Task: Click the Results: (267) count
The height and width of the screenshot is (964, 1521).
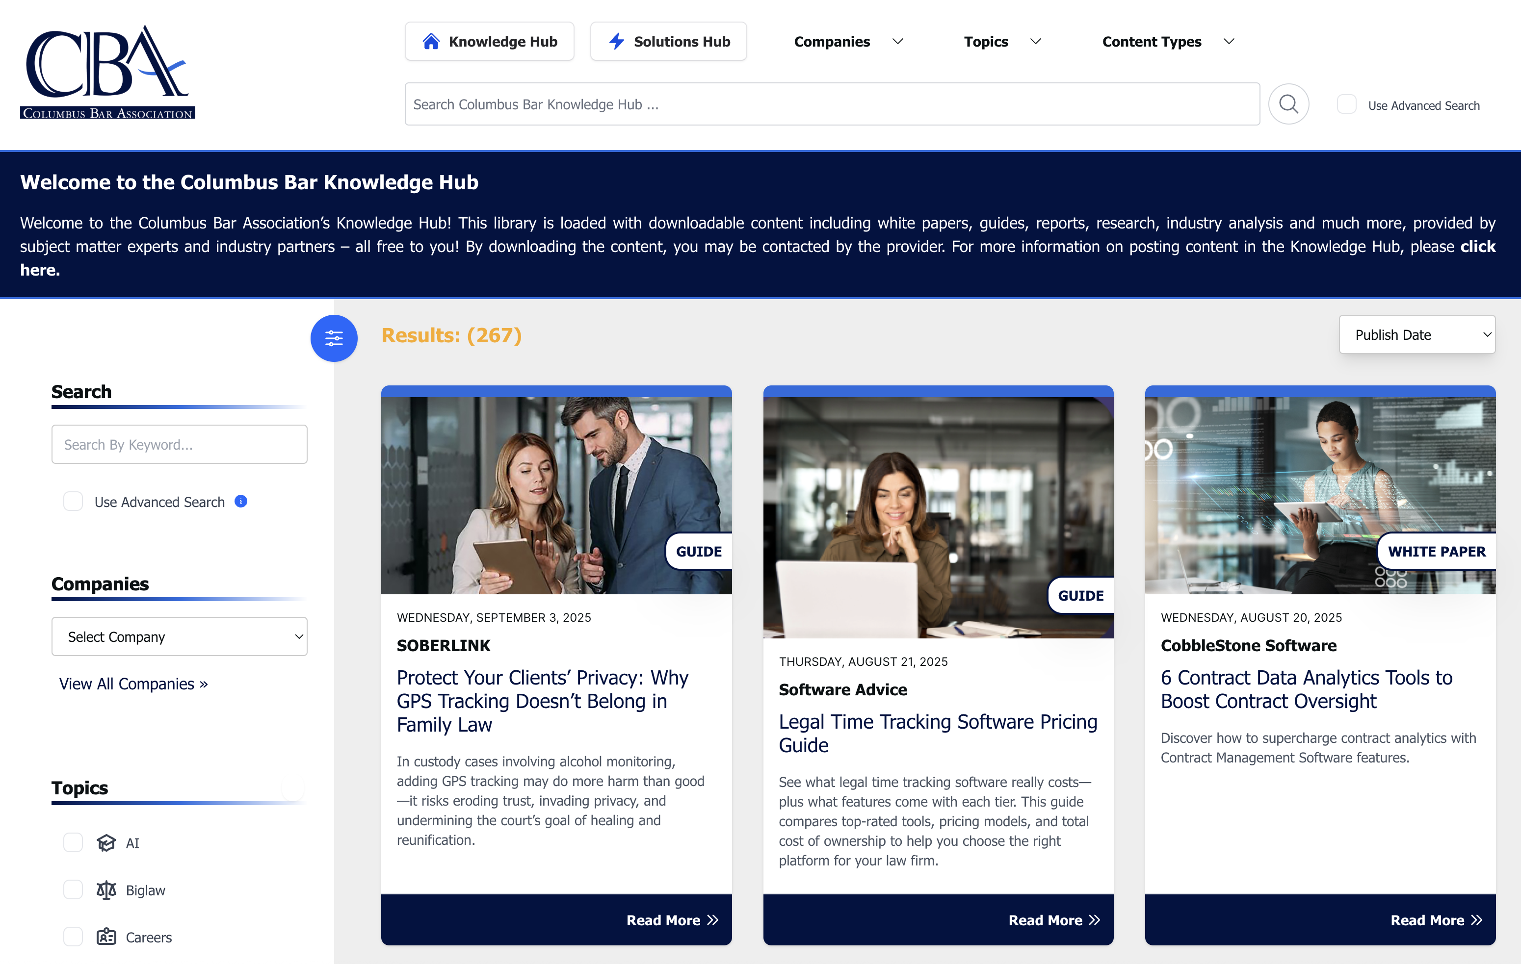Action: [451, 335]
